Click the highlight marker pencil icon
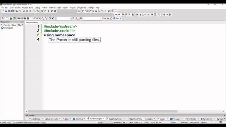The height and width of the screenshot is (127, 226). coord(111,18)
